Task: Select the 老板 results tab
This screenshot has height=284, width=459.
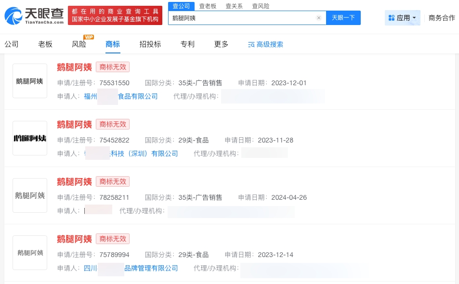Action: (45, 44)
